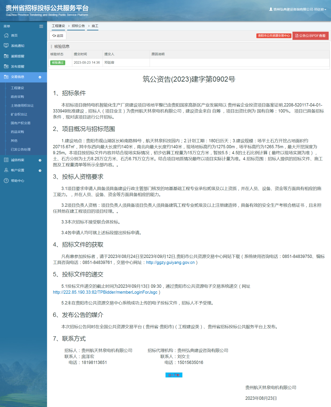The width and height of the screenshot is (331, 407).
Task: Click the 诚信档案 list icon
Action: click(6, 160)
